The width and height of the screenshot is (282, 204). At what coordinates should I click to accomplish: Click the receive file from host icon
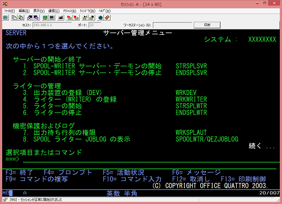point(36,17)
